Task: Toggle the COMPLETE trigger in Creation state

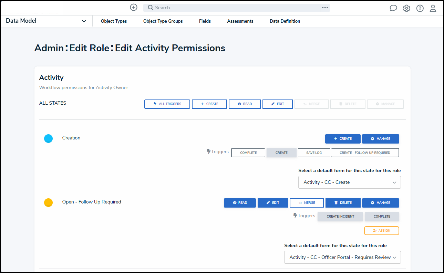Action: [248, 153]
